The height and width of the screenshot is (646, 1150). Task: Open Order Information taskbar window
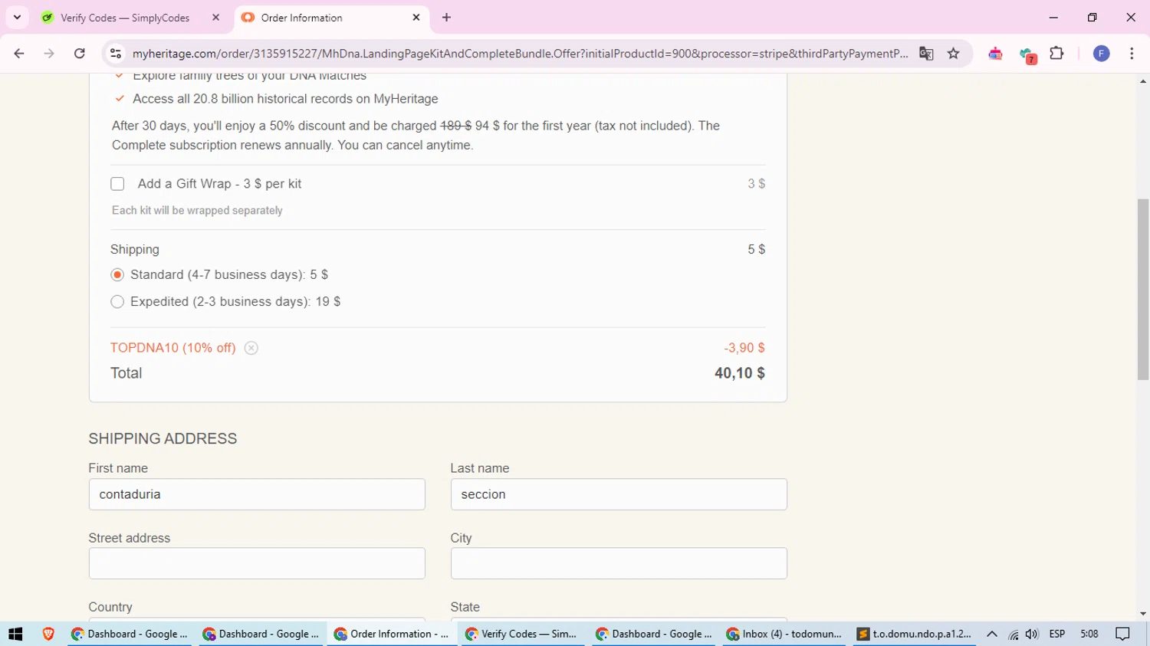pyautogui.click(x=392, y=634)
